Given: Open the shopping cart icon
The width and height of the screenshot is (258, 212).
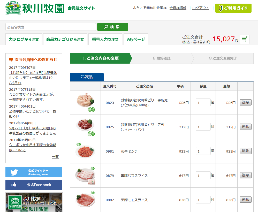Looking at the screenshot, I should (x=245, y=40).
